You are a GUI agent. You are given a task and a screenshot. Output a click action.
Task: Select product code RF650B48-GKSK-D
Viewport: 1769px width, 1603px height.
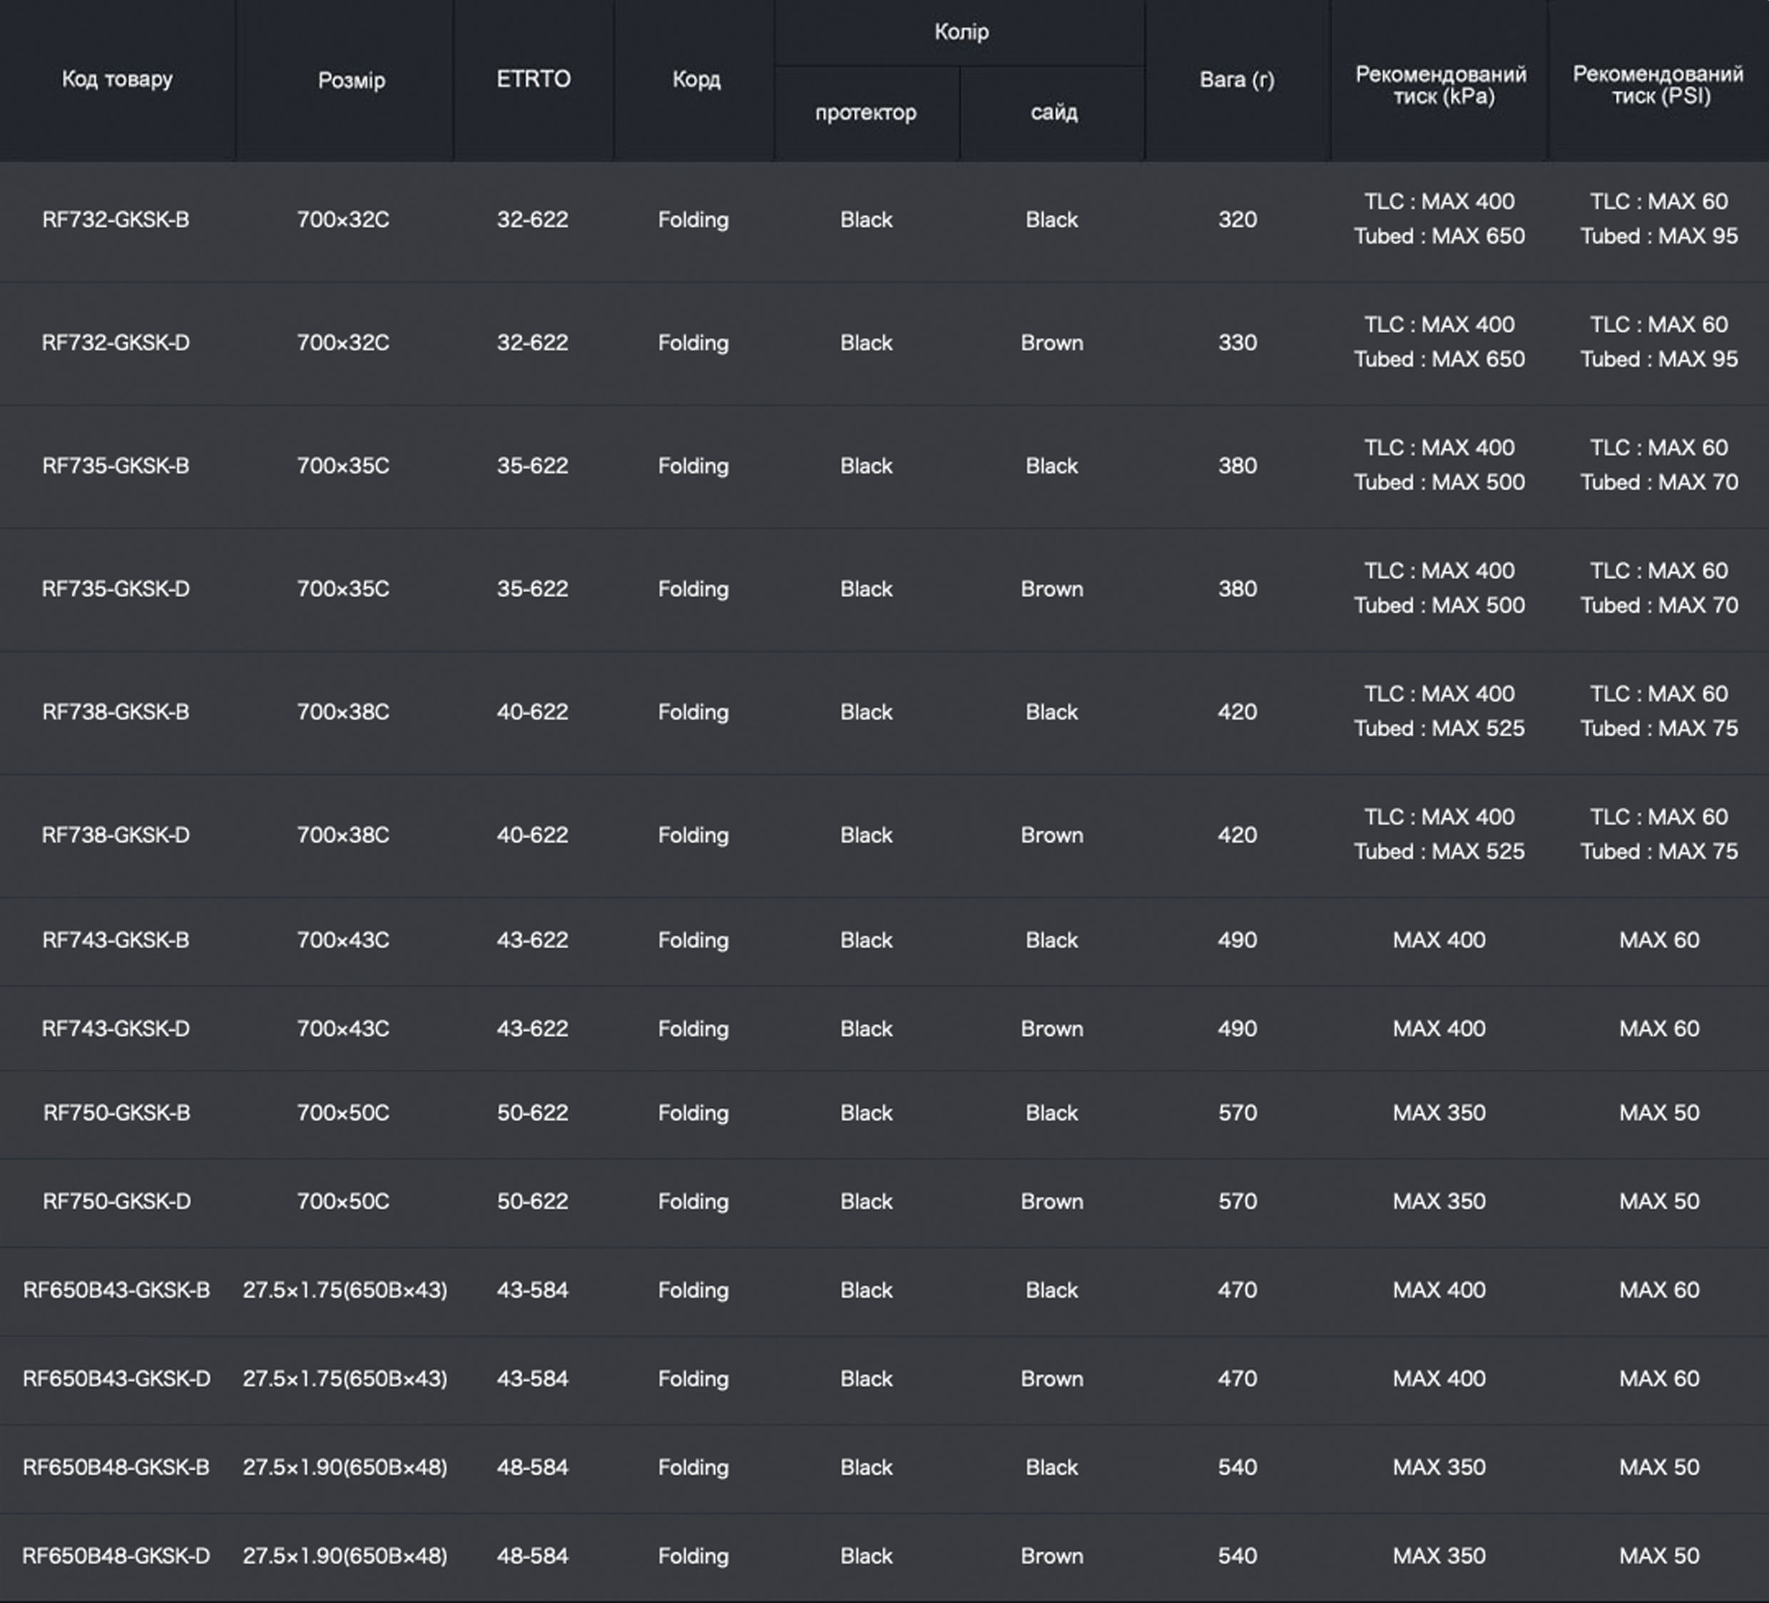116,1556
